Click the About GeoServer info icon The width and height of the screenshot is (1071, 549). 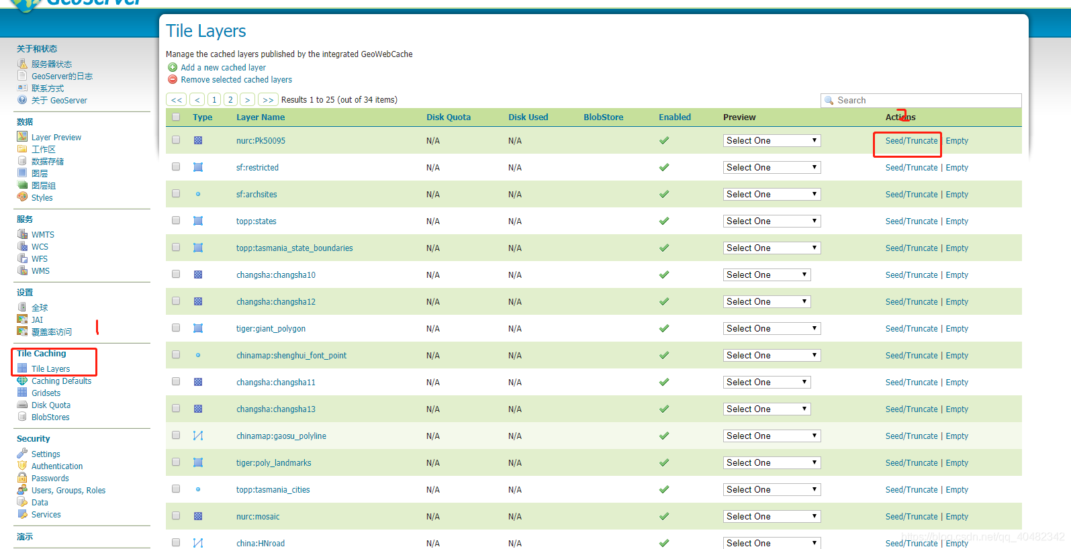click(x=22, y=100)
